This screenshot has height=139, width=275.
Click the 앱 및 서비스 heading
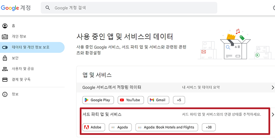(x=97, y=75)
